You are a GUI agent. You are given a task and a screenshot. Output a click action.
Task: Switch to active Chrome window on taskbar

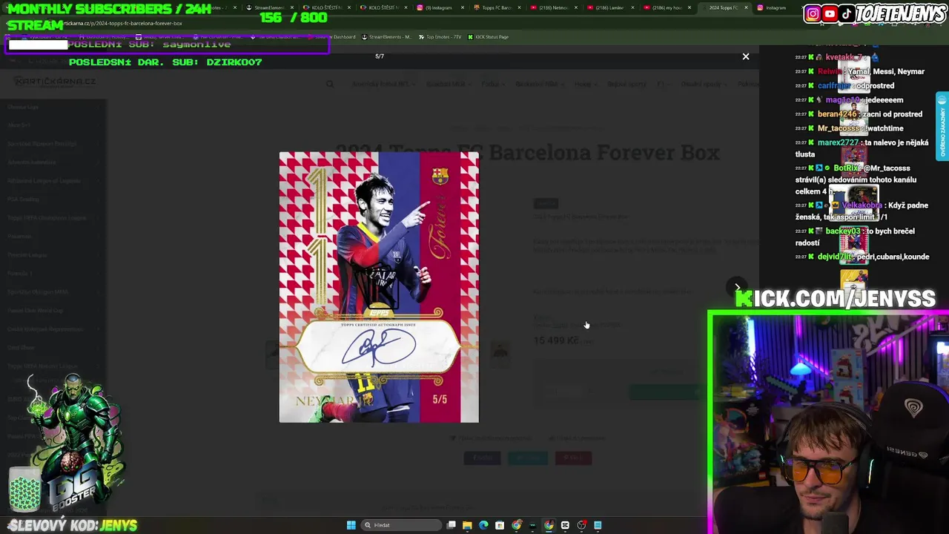coord(549,525)
